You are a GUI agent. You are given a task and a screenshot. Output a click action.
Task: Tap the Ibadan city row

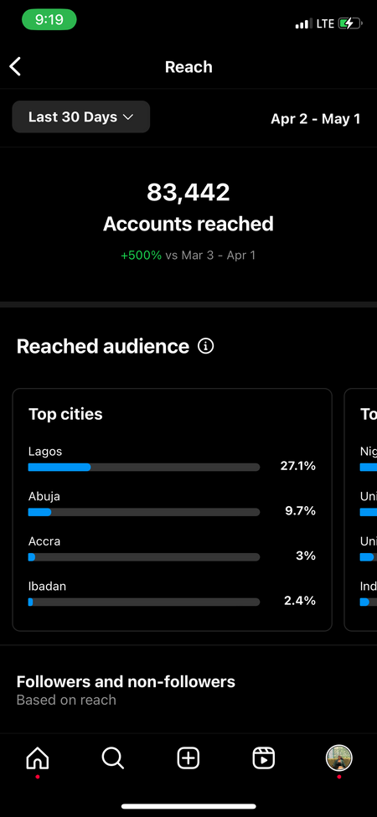[x=172, y=593]
